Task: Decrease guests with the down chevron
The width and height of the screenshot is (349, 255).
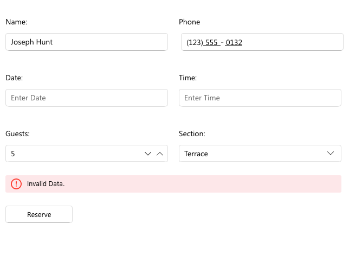Action: click(x=148, y=154)
